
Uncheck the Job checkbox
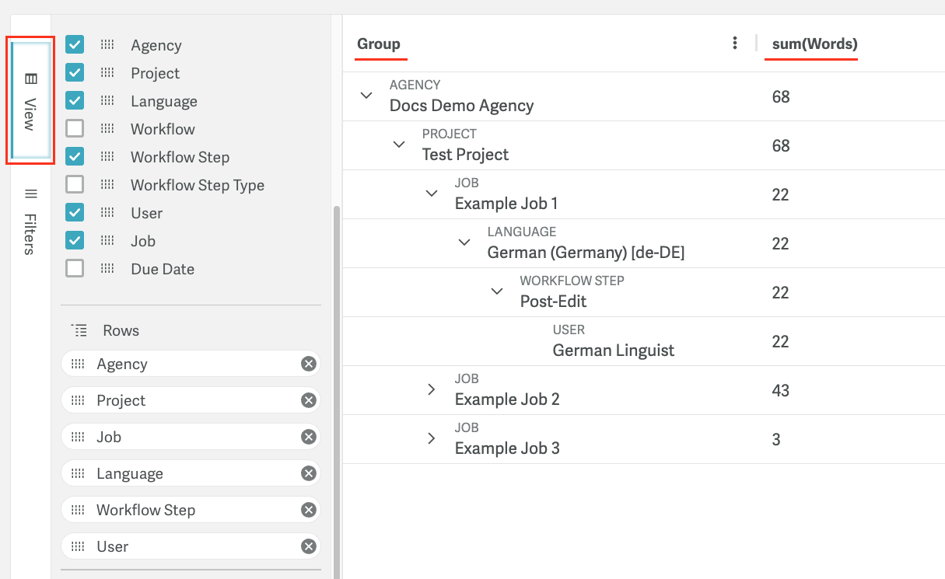point(75,241)
